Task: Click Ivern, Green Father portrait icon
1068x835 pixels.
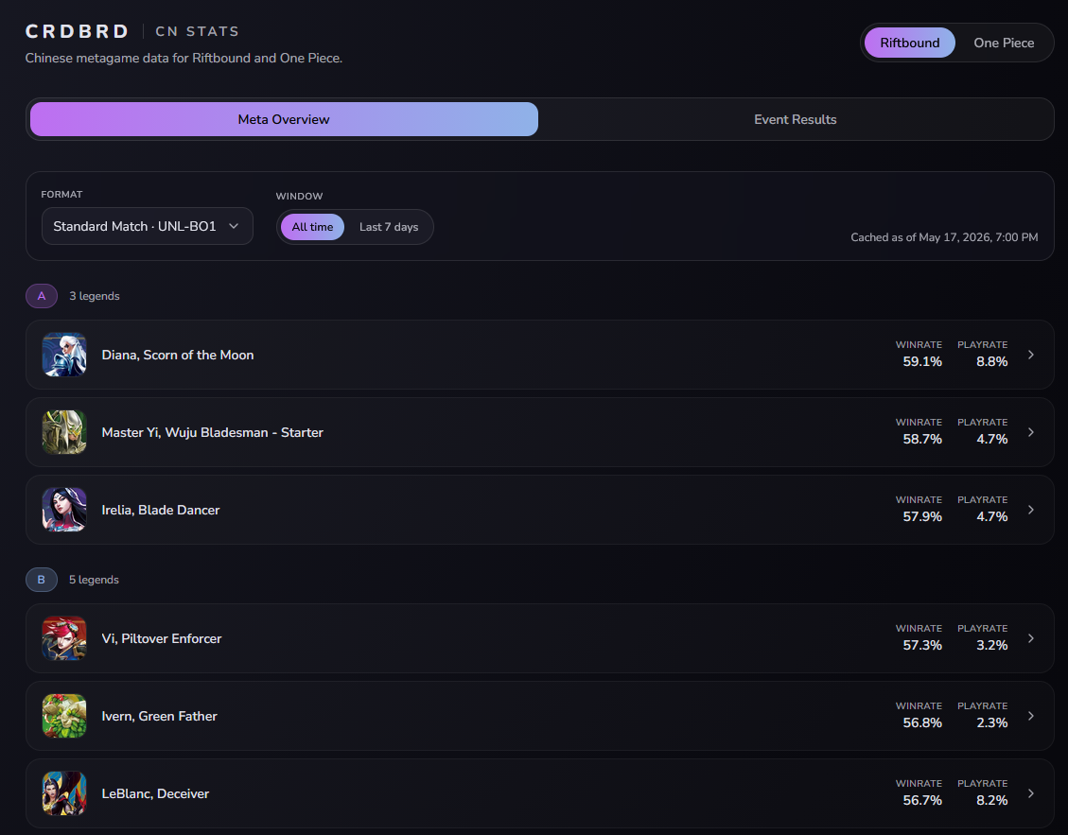Action: click(x=64, y=717)
